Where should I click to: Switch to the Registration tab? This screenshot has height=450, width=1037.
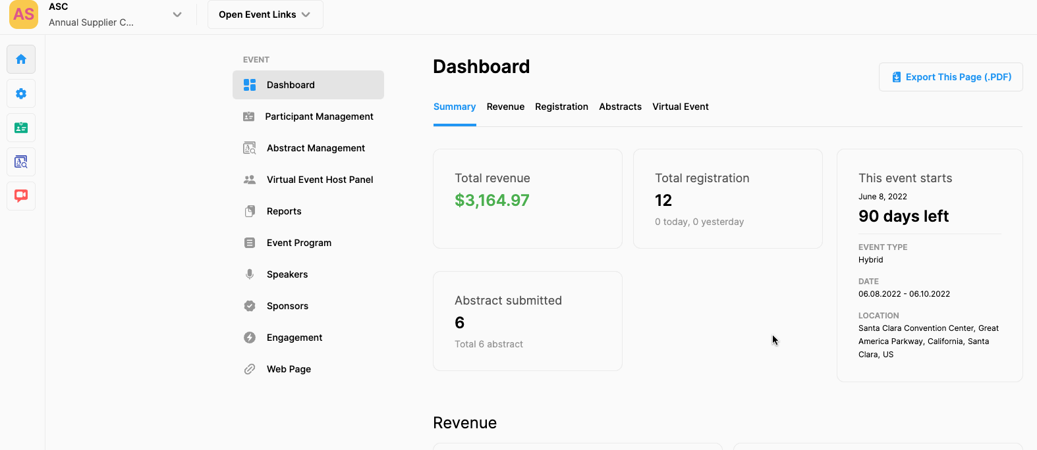(561, 107)
